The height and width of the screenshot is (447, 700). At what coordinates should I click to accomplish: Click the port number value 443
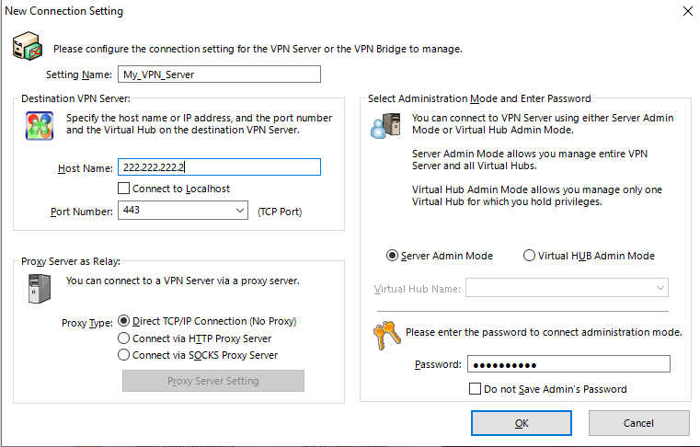pyautogui.click(x=132, y=210)
